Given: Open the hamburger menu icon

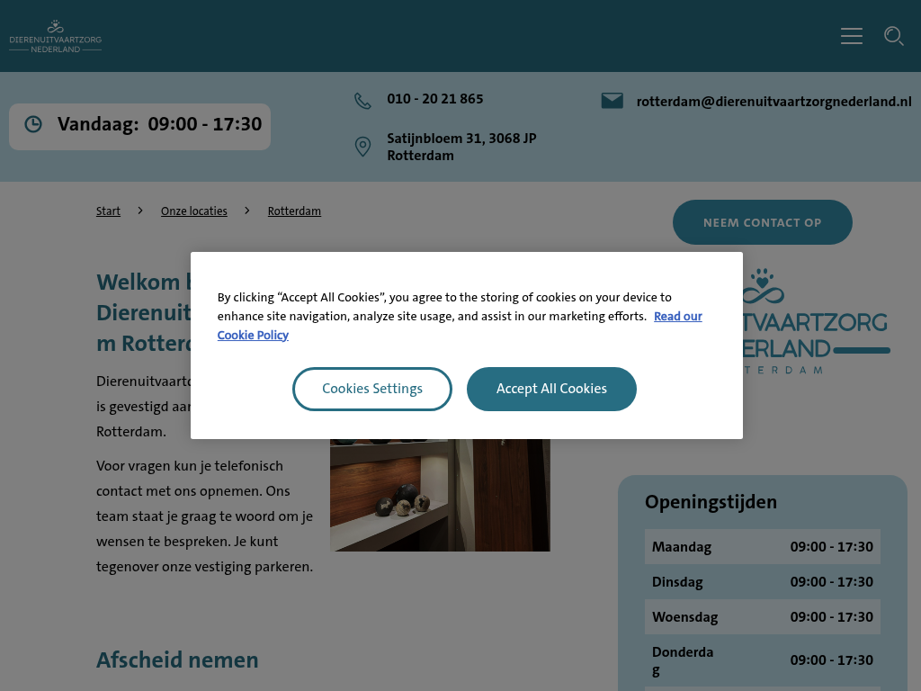Looking at the screenshot, I should coord(851,36).
